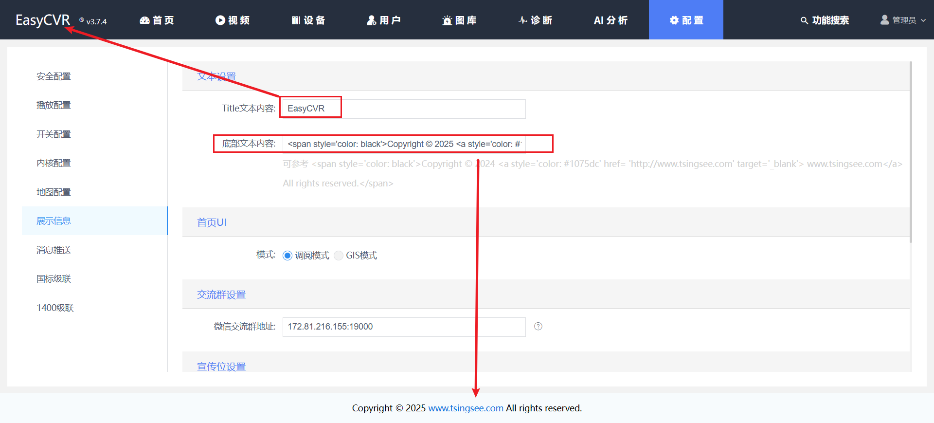Click the Title文本内容 input field
This screenshot has height=423, width=934.
[404, 109]
